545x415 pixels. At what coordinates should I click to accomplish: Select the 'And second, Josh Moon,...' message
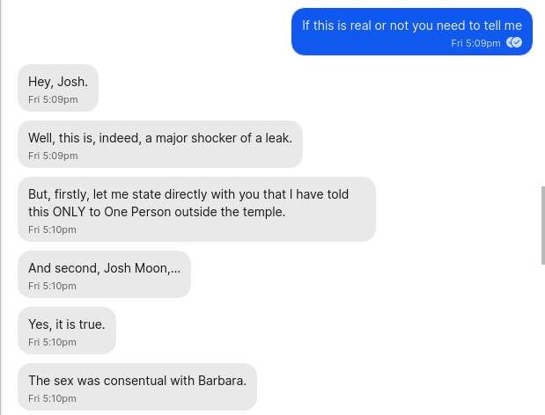104,273
